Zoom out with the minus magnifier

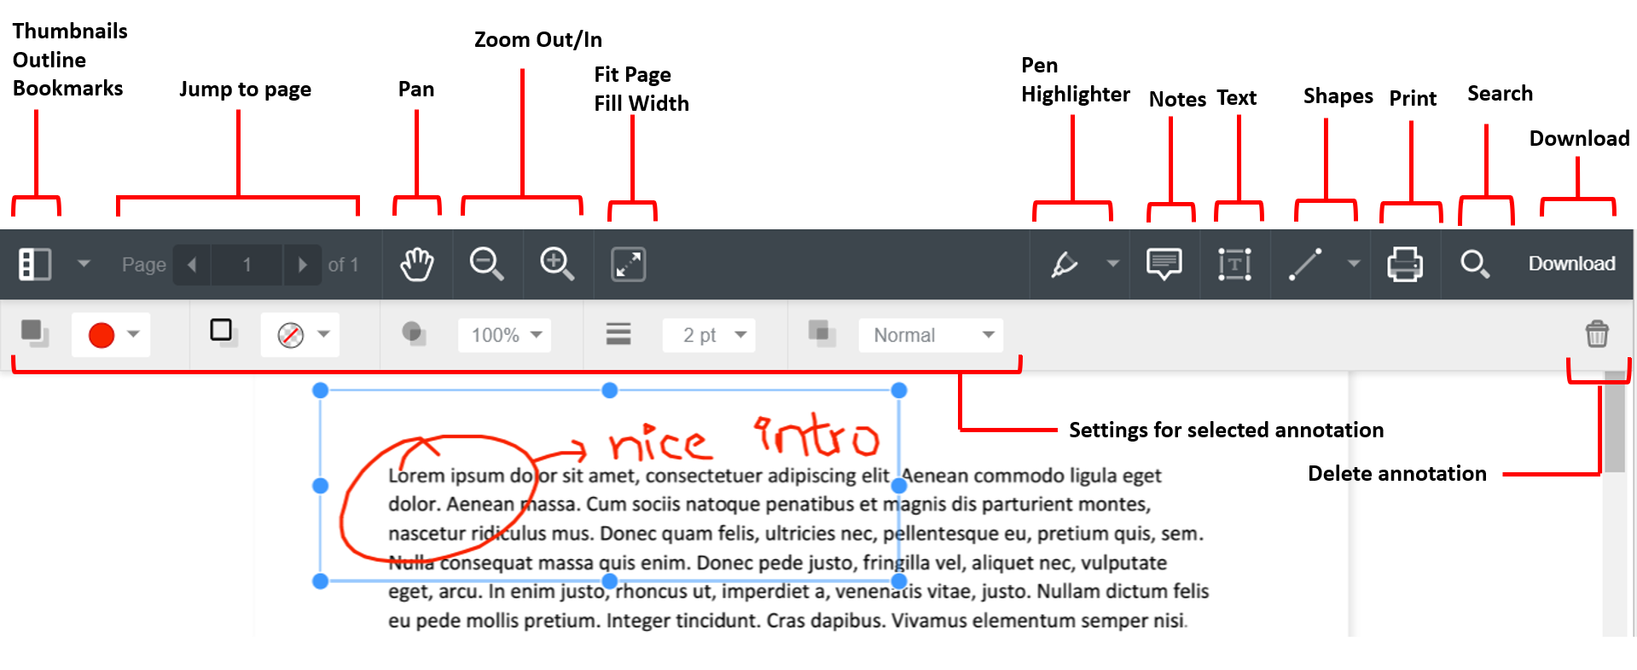[x=487, y=264]
